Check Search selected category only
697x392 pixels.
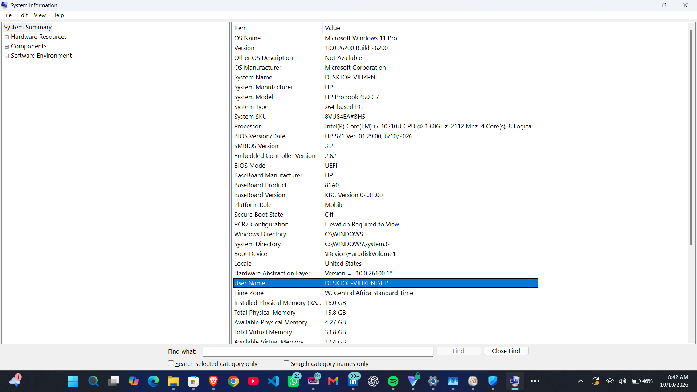[171, 363]
